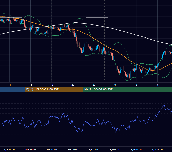The image size is (172, 152).
Task: Click the ロンドン 15:30-21:00 JST session band
Action: [54, 89]
